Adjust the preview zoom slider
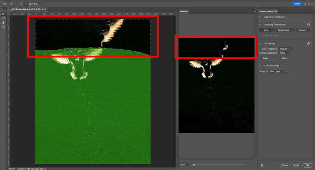This screenshot has height=170, width=315. [x=193, y=164]
